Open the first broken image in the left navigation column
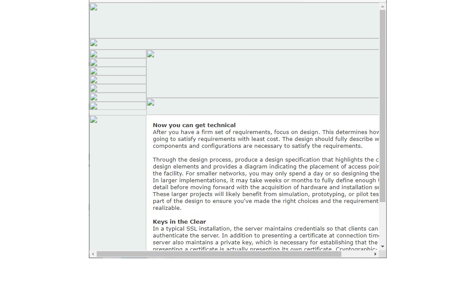473x290 pixels. tap(94, 54)
